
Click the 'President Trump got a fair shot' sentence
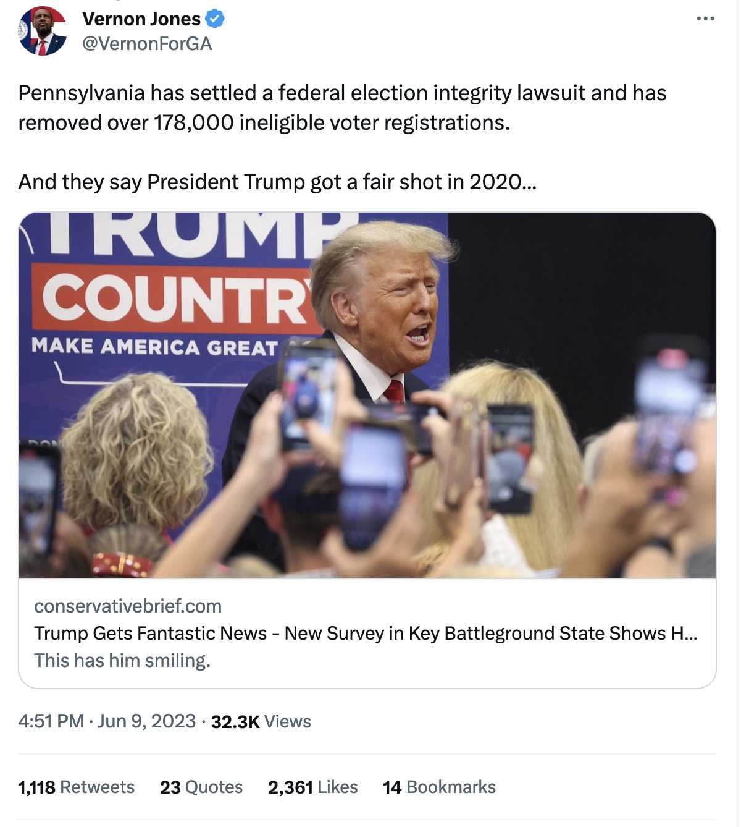(277, 182)
